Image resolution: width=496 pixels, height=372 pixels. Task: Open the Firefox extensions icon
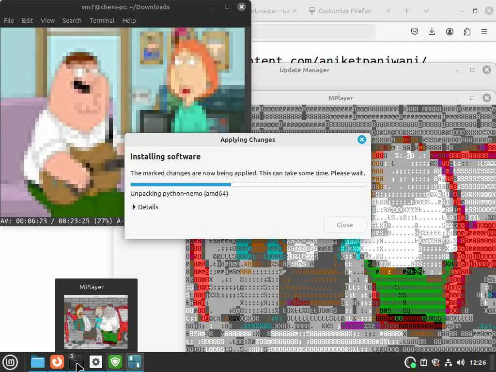pos(467,31)
